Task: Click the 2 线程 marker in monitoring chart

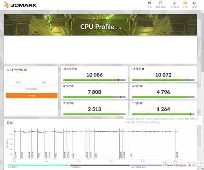Action: pos(96,155)
